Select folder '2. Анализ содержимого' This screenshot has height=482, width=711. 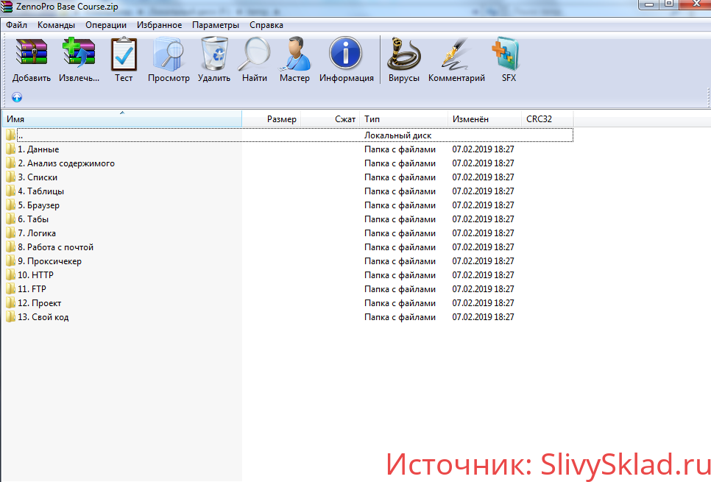pyautogui.click(x=66, y=163)
